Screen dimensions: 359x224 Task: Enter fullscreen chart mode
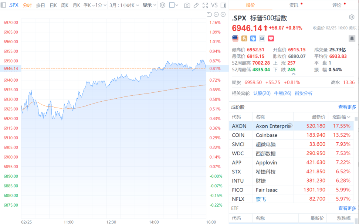tap(206, 5)
